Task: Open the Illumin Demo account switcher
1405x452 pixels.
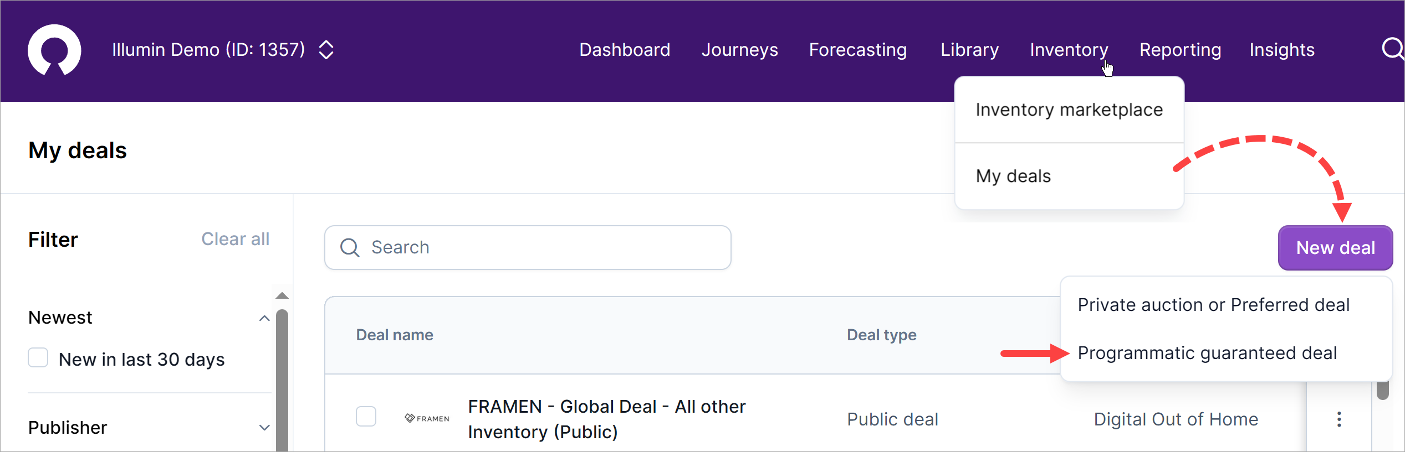Action: click(x=326, y=50)
